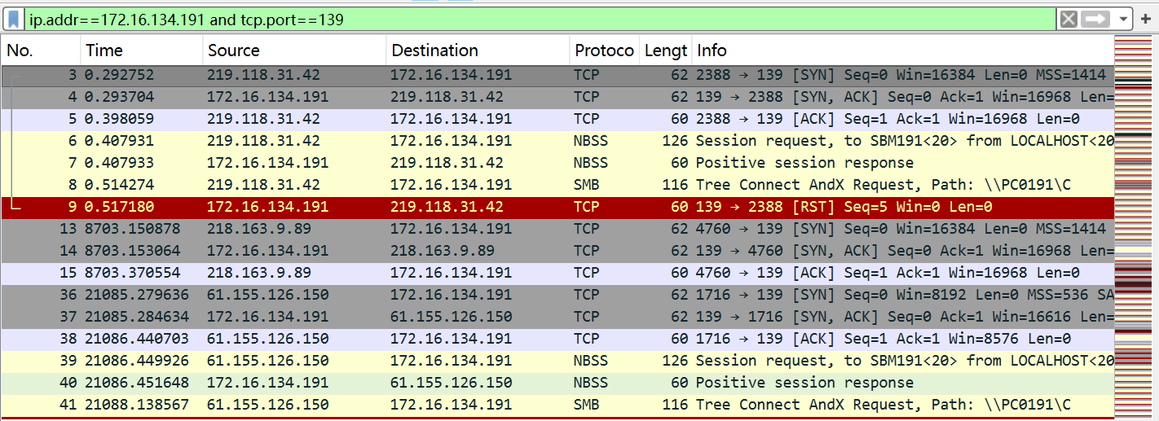Select packet 7 Positive session response
The height and width of the screenshot is (421, 1159).
557,163
